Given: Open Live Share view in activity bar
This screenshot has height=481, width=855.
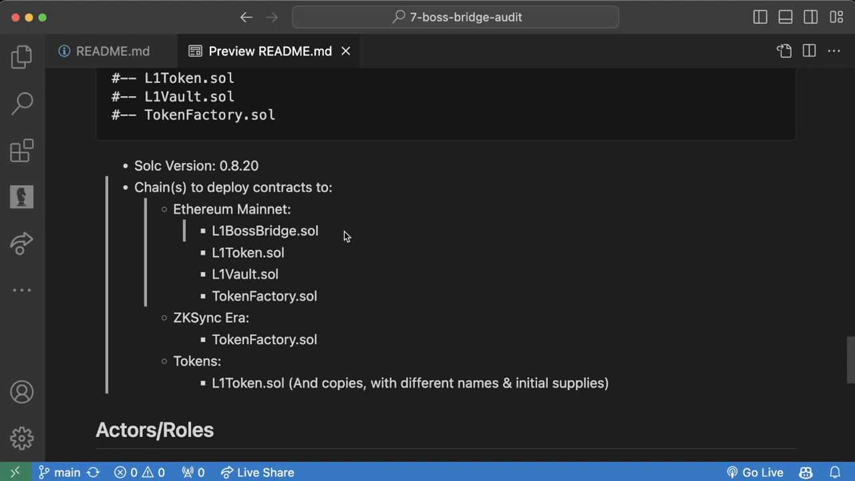Looking at the screenshot, I should tap(21, 243).
